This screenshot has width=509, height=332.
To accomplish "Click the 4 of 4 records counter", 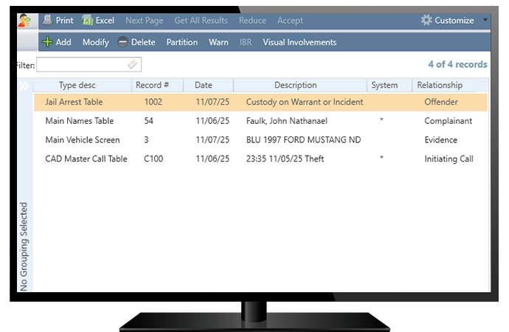I will coord(457,64).
